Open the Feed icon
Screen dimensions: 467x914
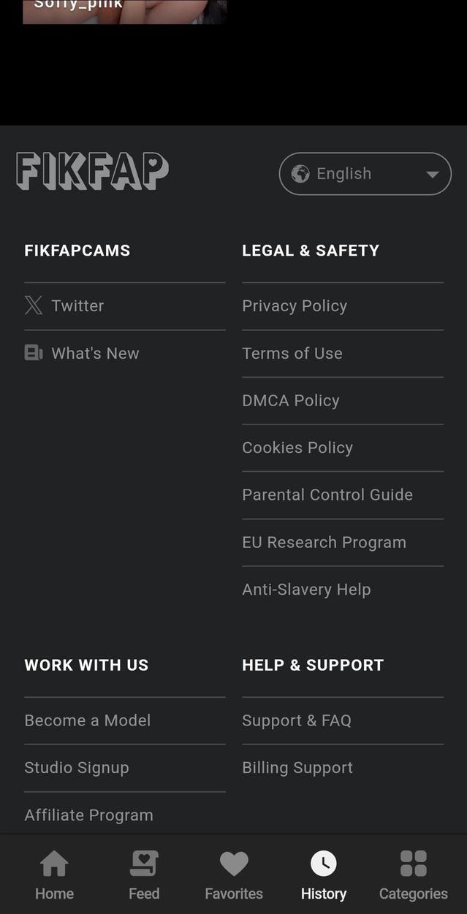[144, 862]
